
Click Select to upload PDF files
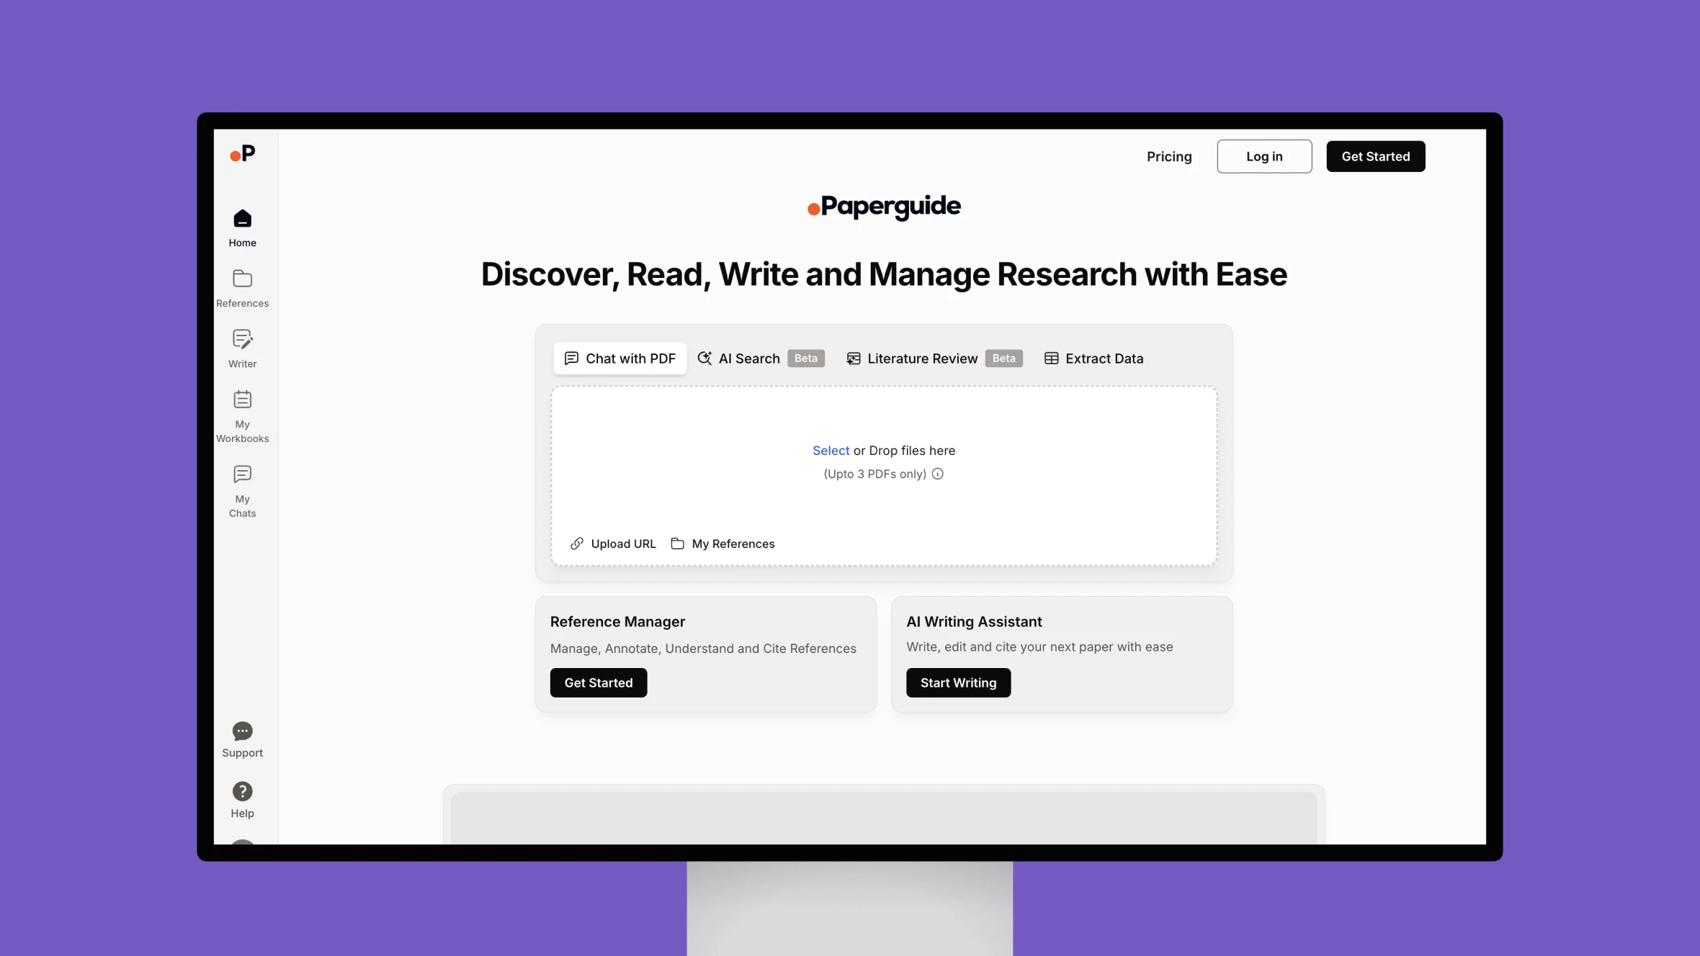click(830, 451)
